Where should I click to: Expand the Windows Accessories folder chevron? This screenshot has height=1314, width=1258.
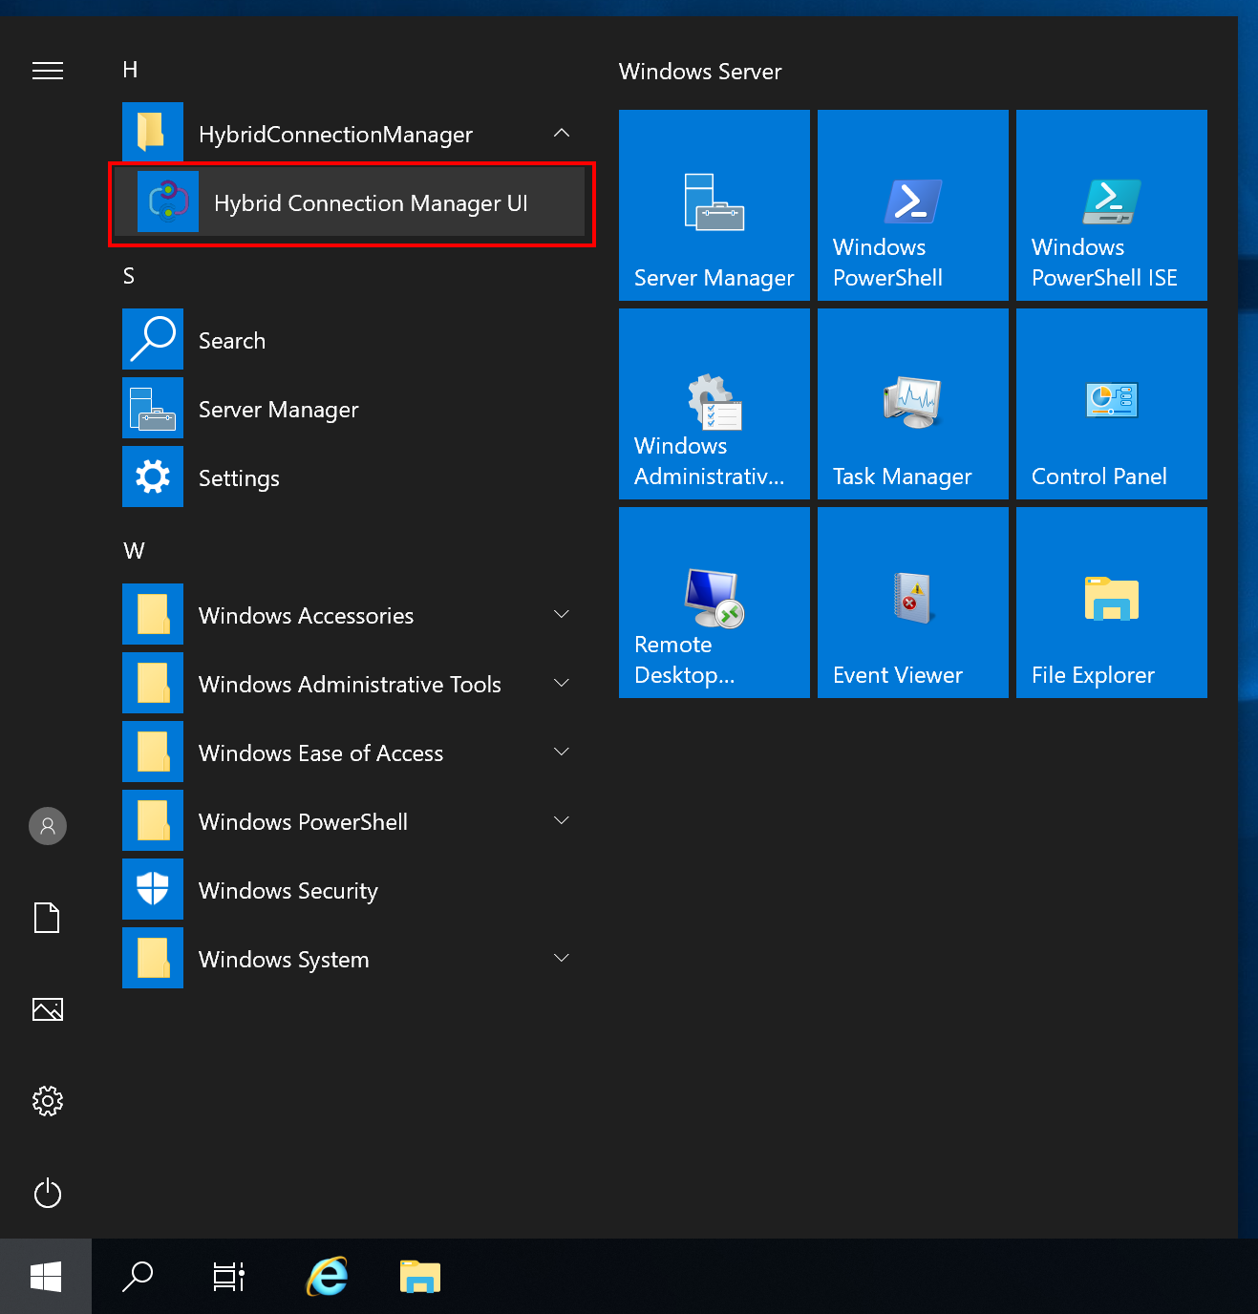562,614
